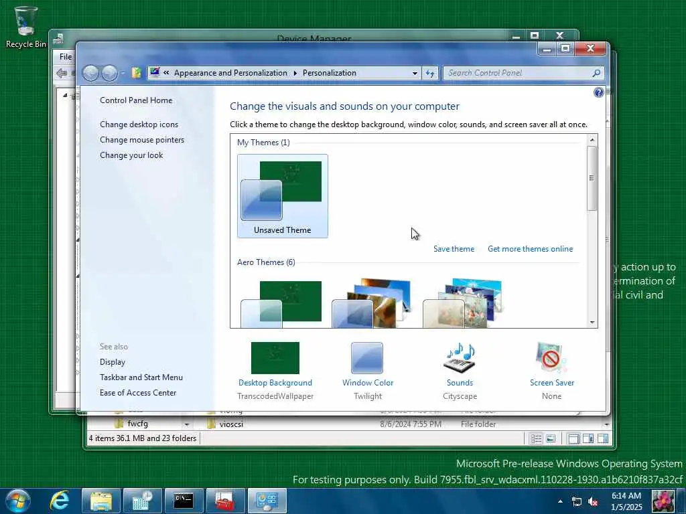Viewport: 686px width, 514px height.
Task: Expand the breadcrumb arrow before Personalization
Action: coord(295,73)
